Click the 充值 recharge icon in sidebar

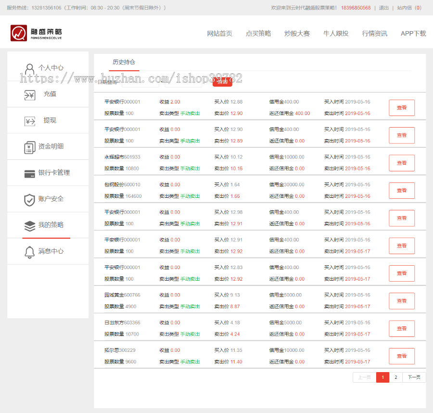click(29, 95)
